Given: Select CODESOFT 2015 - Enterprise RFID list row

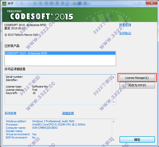Looking at the screenshot, I should click(60, 53).
